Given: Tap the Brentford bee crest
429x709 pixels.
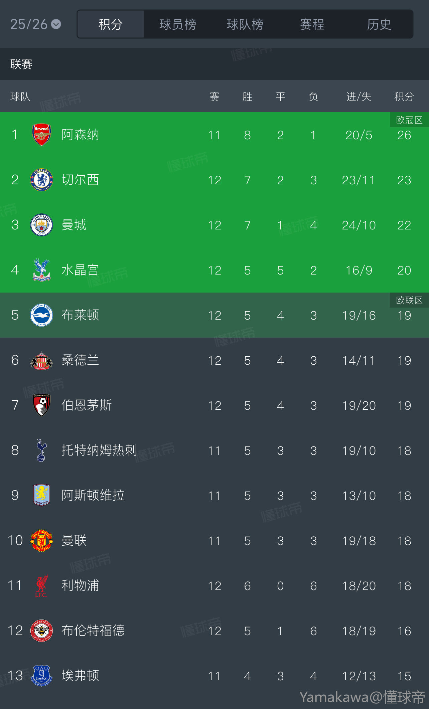Looking at the screenshot, I should pyautogui.click(x=41, y=631).
